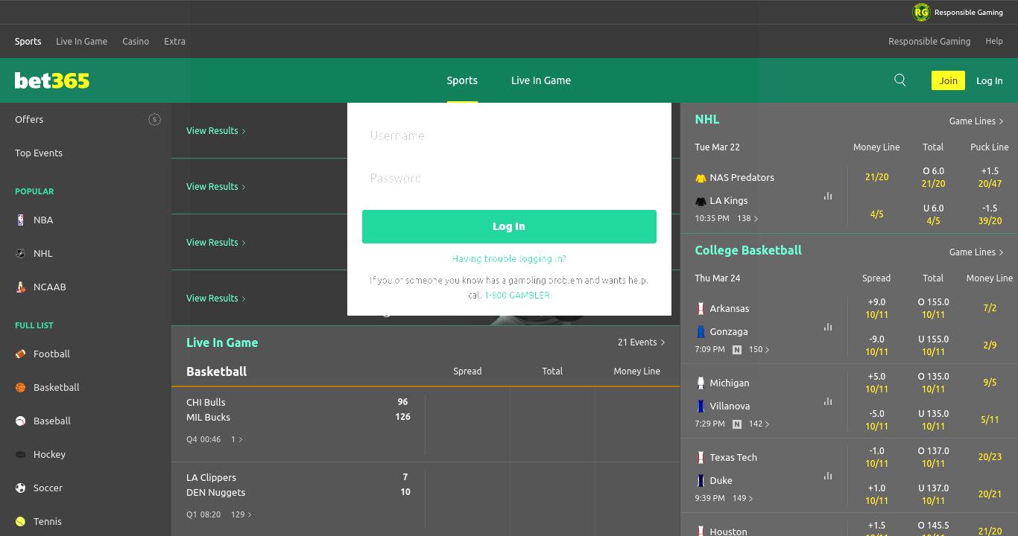Click the Football icon in Full List
Screen dimensions: 1018x536
pyautogui.click(x=21, y=354)
